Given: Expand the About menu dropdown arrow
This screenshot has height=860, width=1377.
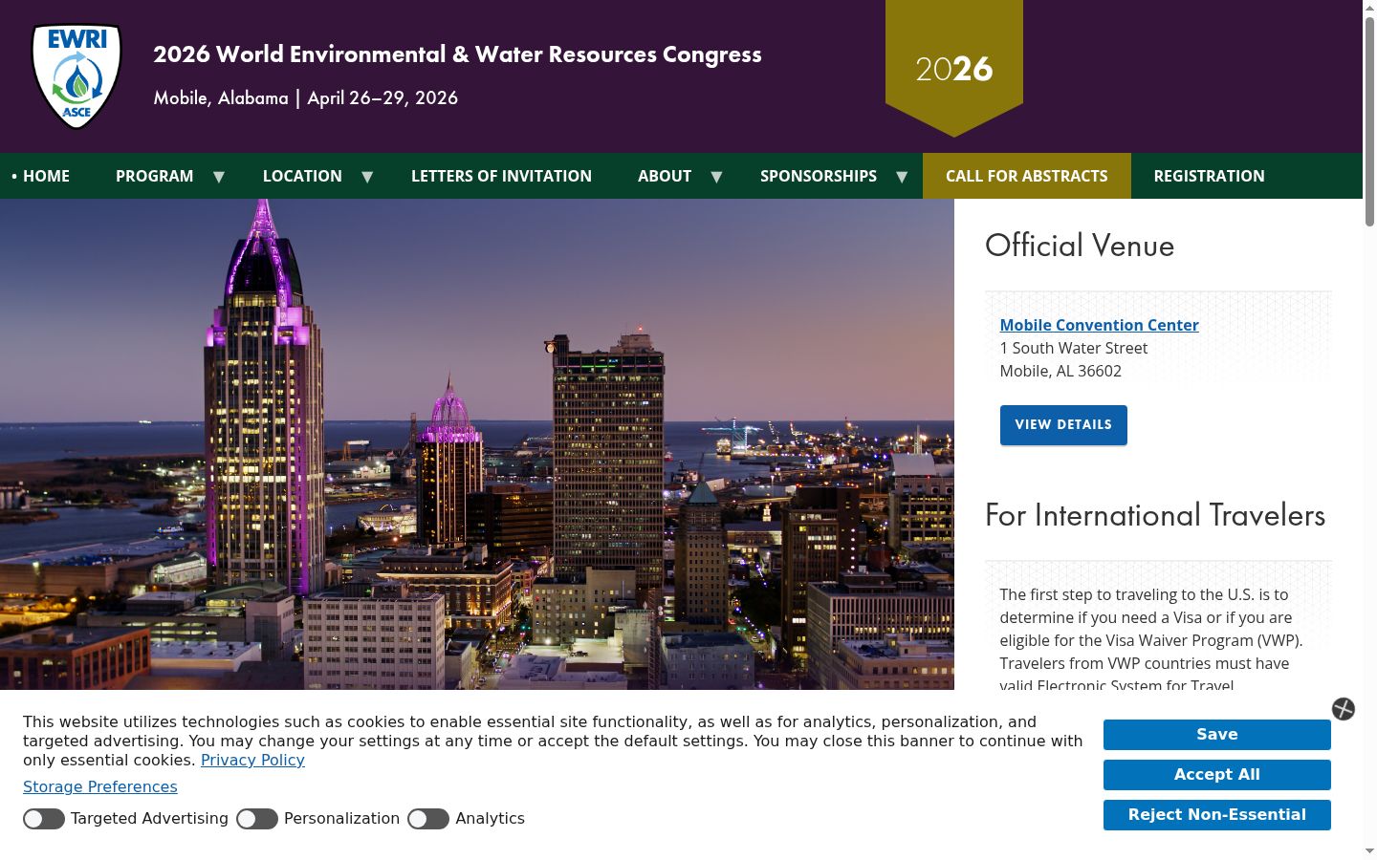Looking at the screenshot, I should coord(716,176).
